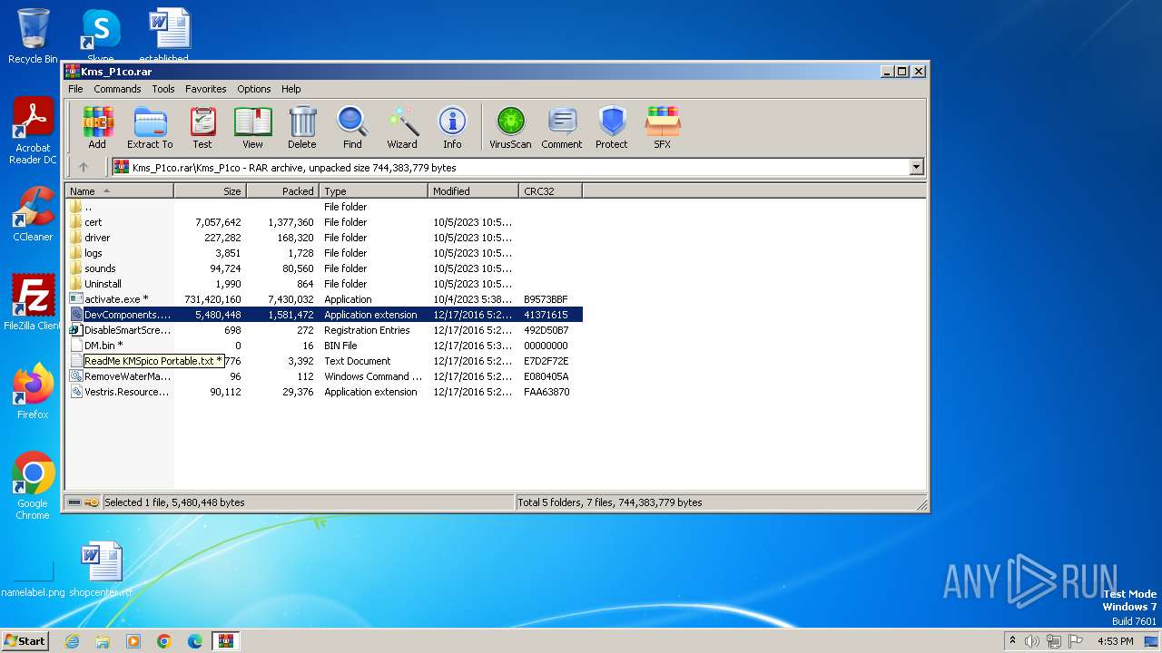This screenshot has height=653, width=1162.
Task: Select the cert folder
Action: click(324, 222)
